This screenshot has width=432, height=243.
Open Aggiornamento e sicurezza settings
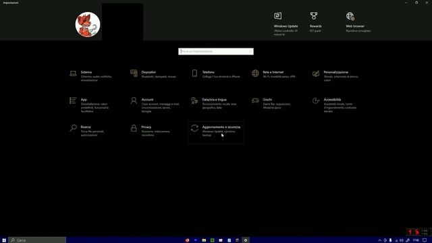click(216, 132)
